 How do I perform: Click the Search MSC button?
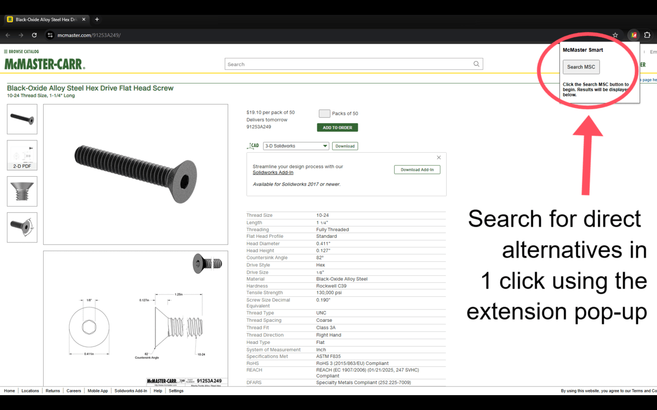[581, 67]
